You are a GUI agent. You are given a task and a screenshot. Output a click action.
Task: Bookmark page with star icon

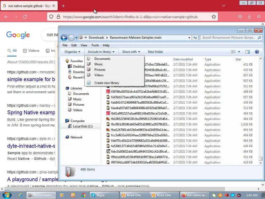pyautogui.click(x=214, y=17)
